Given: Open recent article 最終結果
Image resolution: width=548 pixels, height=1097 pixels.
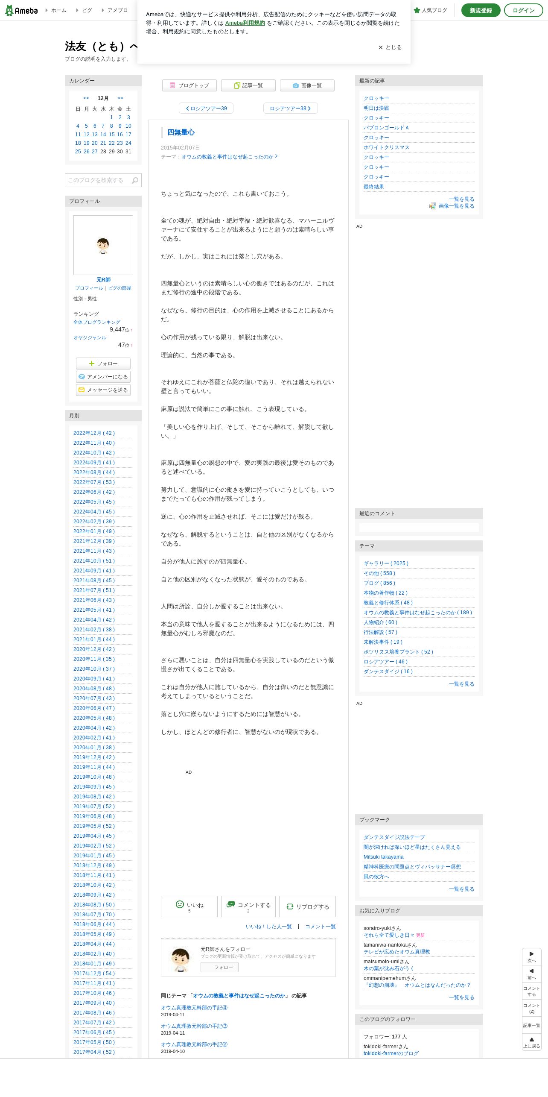Looking at the screenshot, I should (374, 187).
